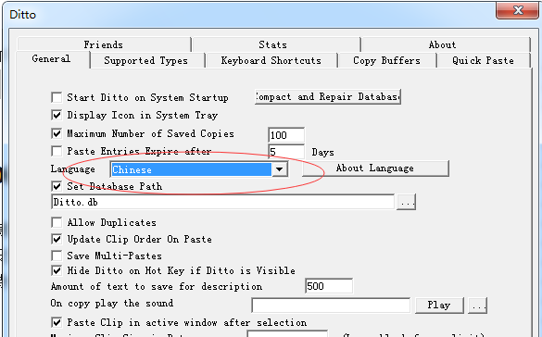Toggle Hide Ditto on Hot Key option
The image size is (542, 337).
point(57,270)
